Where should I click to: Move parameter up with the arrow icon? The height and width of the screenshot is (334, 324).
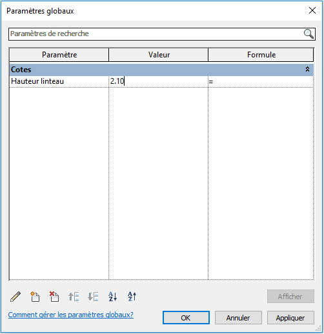[74, 297]
